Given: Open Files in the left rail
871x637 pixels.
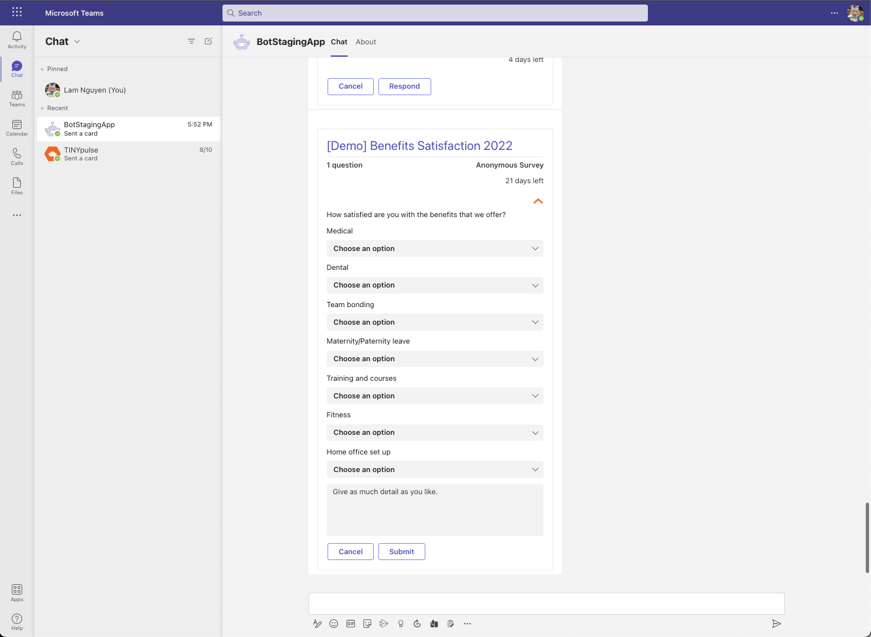Looking at the screenshot, I should [x=17, y=186].
